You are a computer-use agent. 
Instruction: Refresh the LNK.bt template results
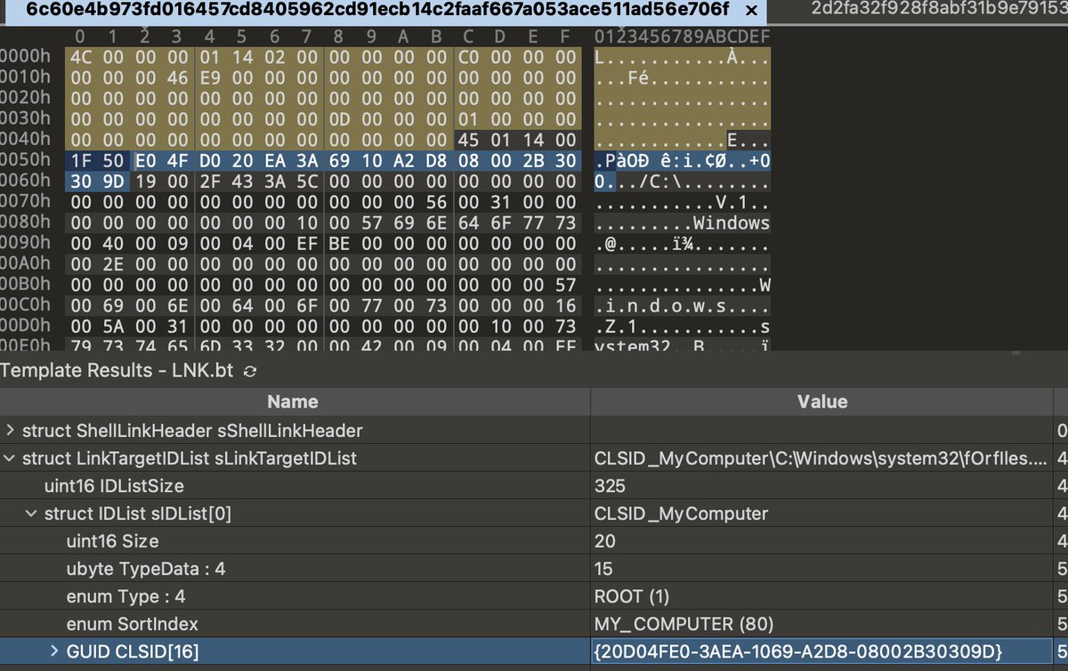coord(250,371)
